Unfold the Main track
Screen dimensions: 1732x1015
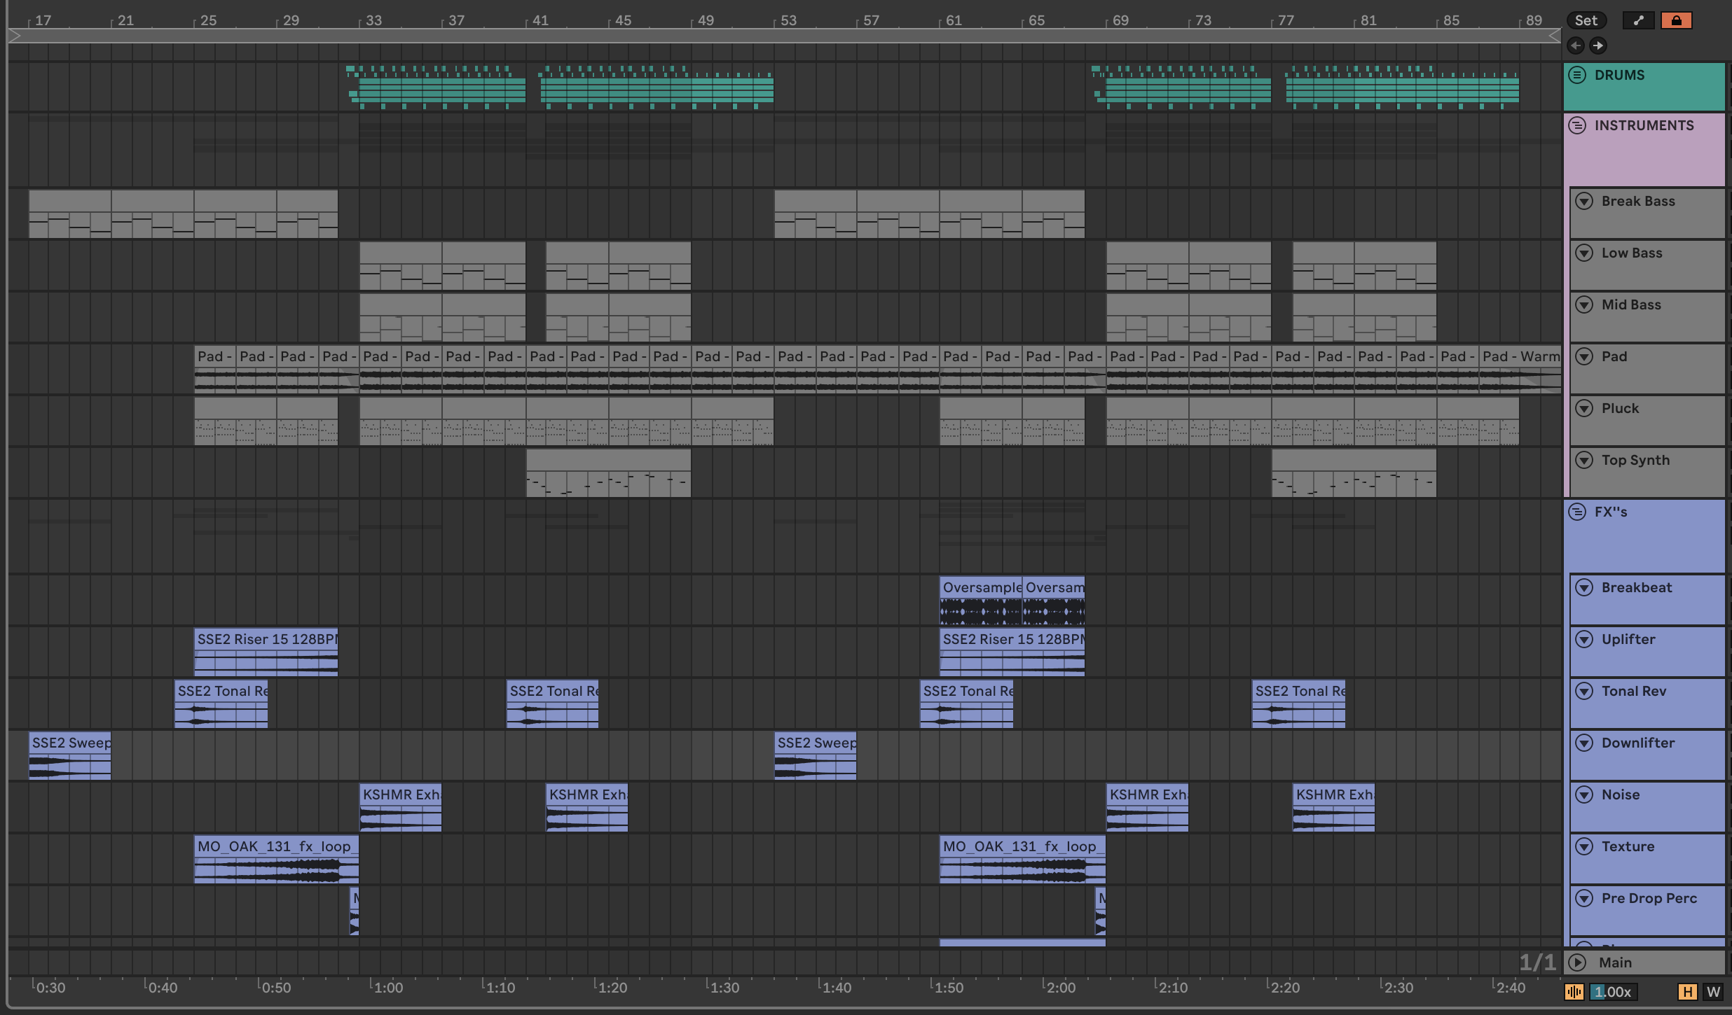pos(1577,962)
